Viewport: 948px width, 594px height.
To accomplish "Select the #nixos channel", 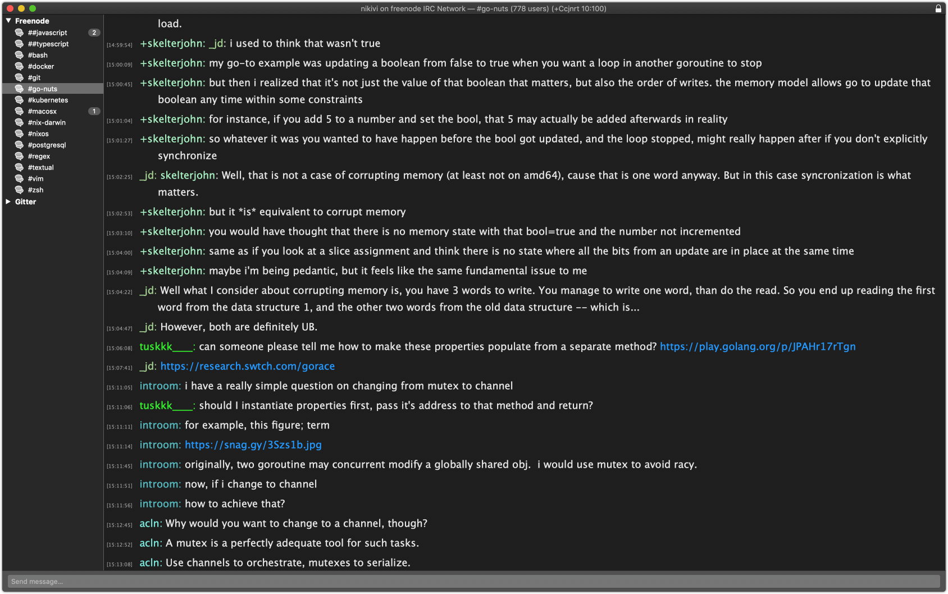I will (38, 134).
